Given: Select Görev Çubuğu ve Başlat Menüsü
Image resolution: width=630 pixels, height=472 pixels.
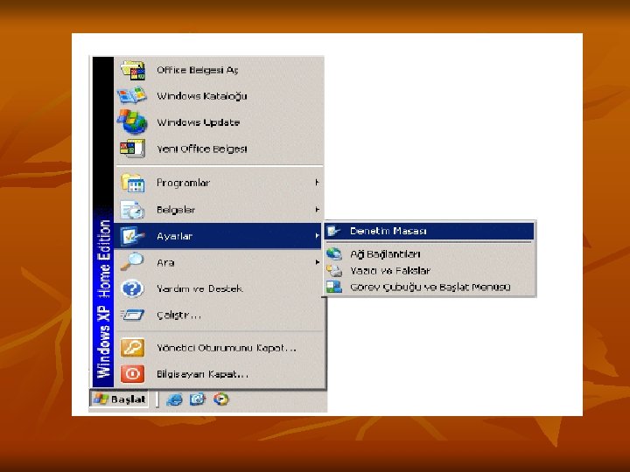Looking at the screenshot, I should pos(430,287).
